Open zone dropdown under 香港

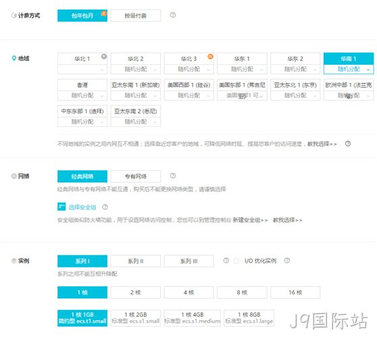[x=82, y=95]
